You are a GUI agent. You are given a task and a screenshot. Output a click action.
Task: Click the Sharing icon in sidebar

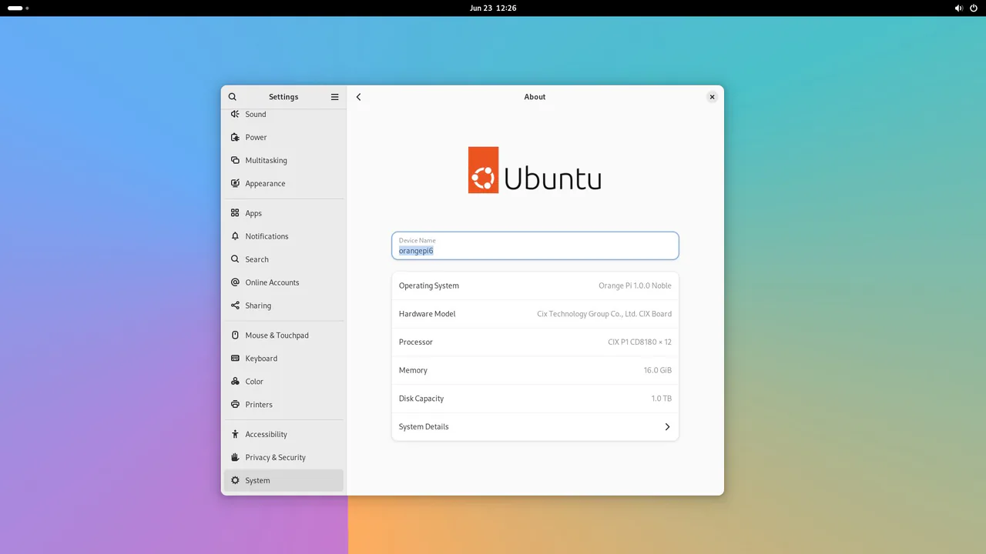tap(235, 305)
